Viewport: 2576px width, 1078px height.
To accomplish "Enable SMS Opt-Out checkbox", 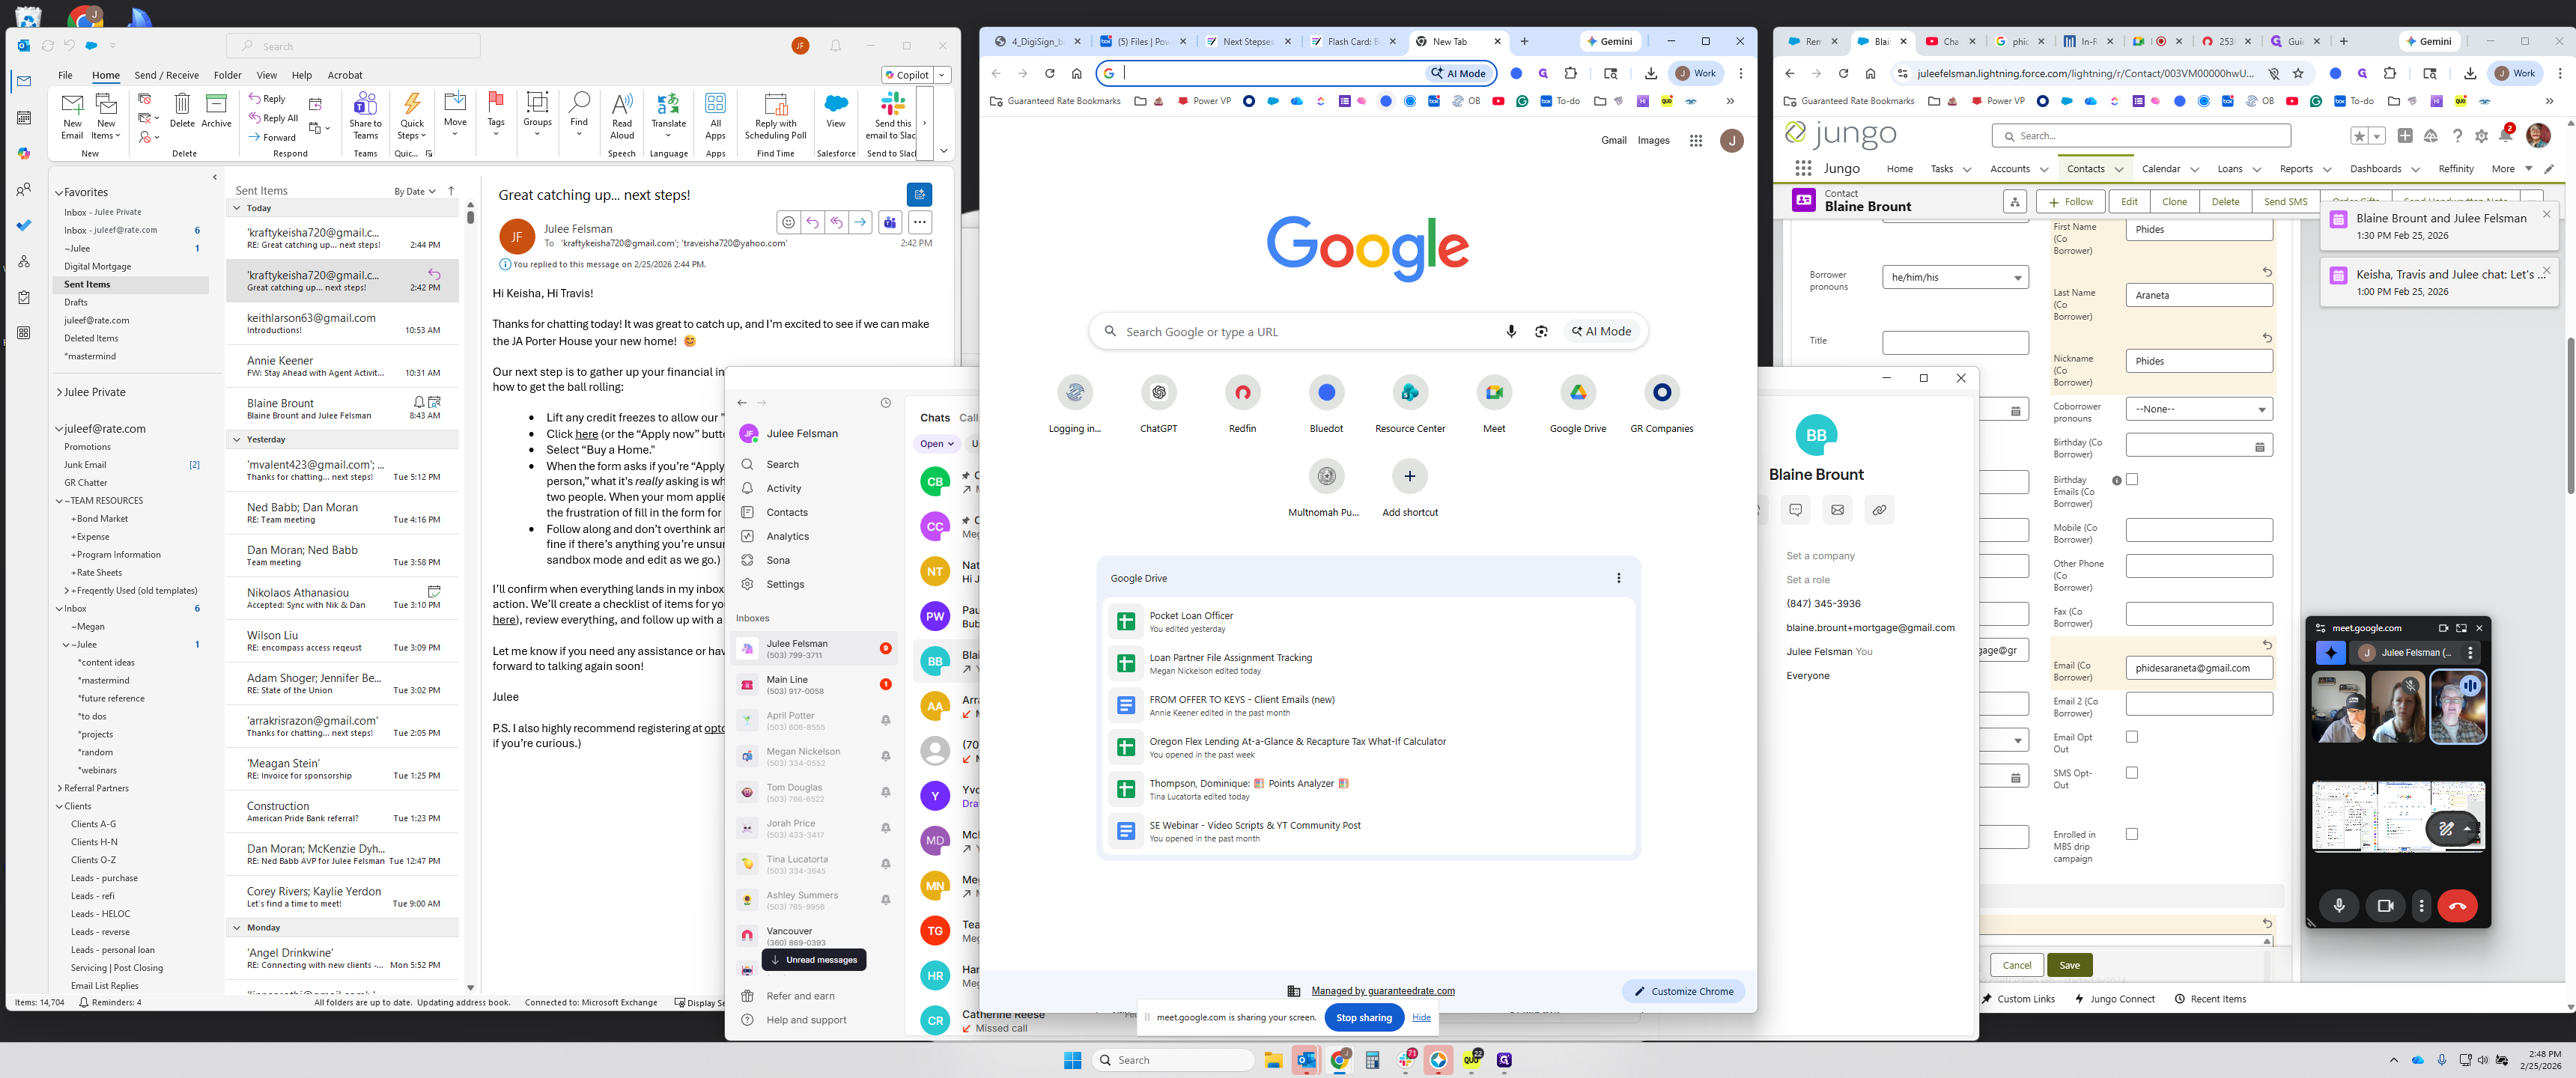I will [2131, 773].
